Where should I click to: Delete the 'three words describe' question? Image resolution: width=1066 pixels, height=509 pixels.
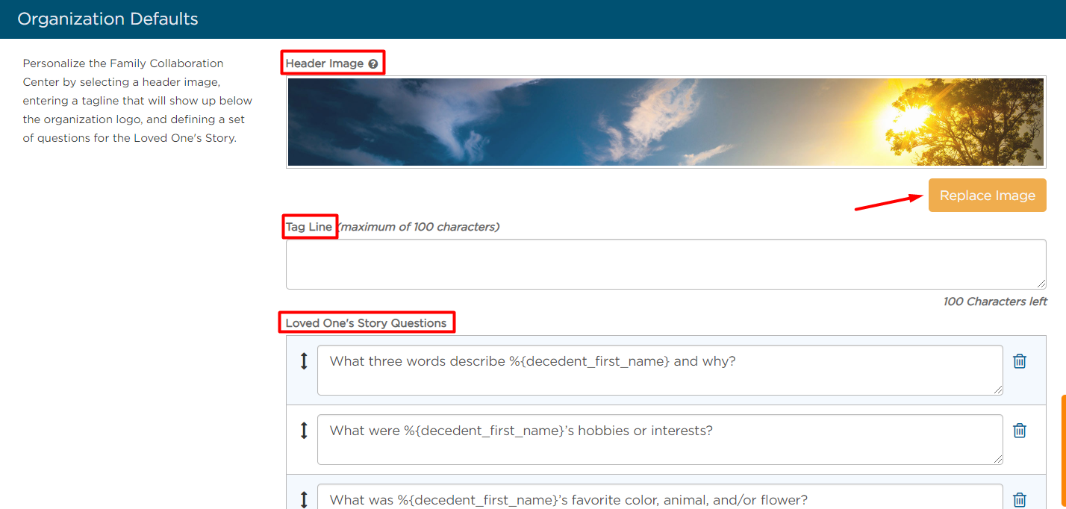(1020, 361)
